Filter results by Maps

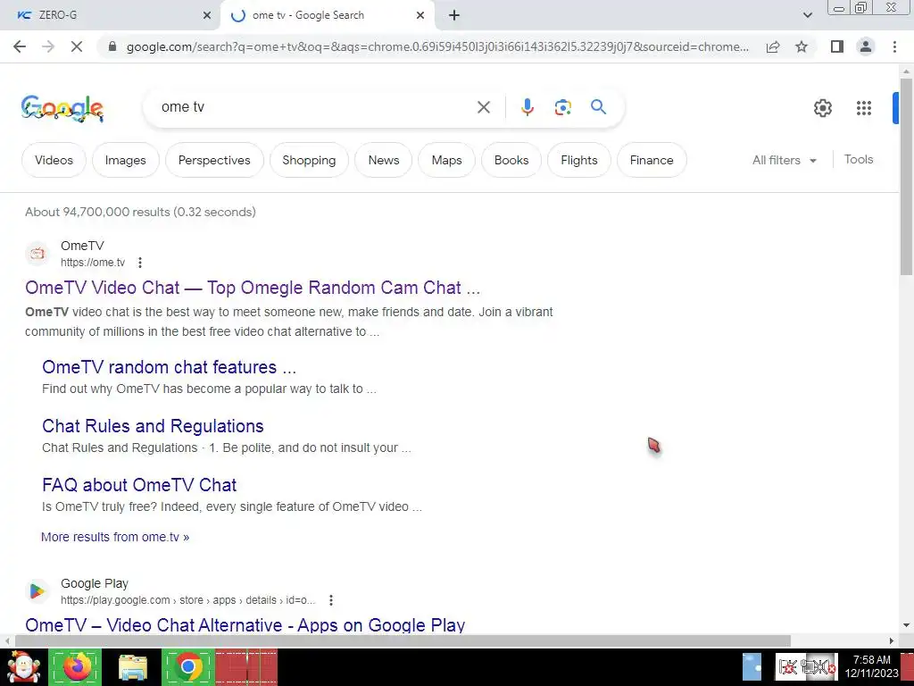(x=446, y=160)
